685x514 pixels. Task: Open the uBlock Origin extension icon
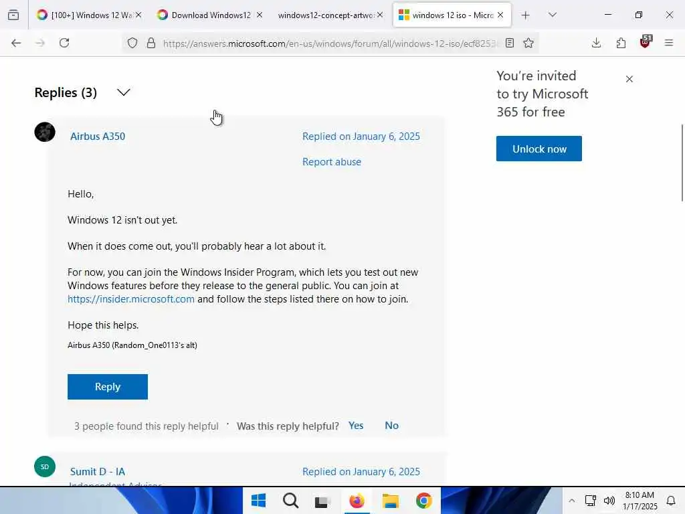646,42
